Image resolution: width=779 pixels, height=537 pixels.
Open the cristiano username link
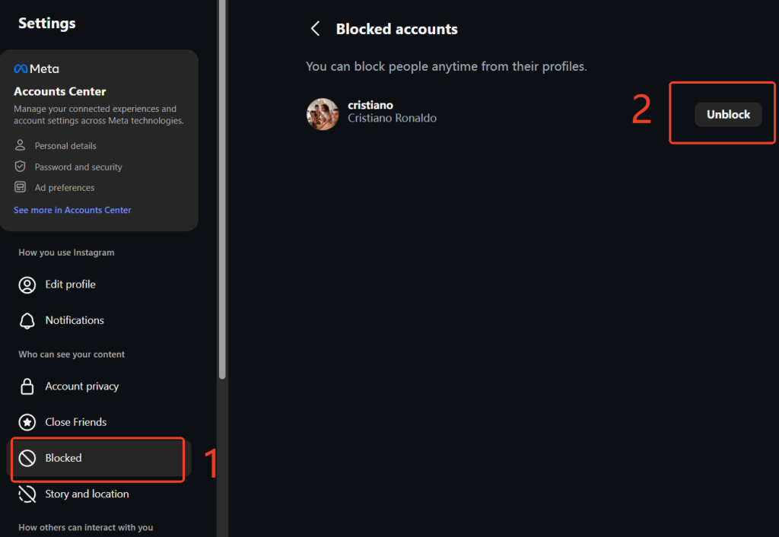[x=370, y=105]
